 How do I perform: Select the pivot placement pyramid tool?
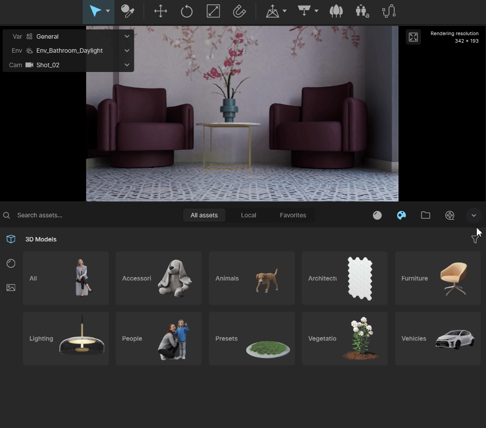coord(273,11)
